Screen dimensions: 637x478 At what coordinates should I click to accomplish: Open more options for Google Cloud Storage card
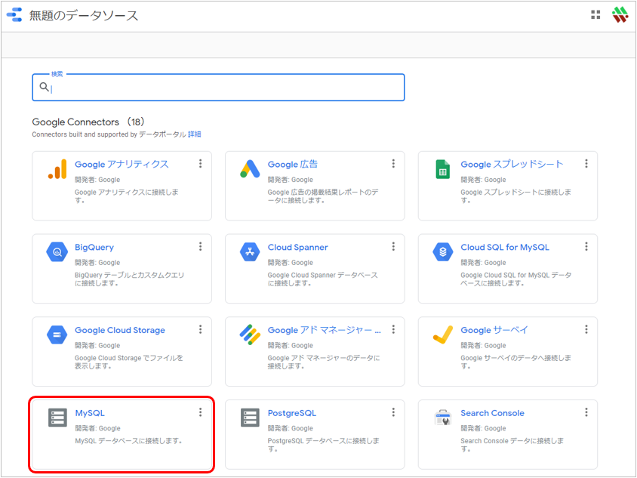coord(200,329)
